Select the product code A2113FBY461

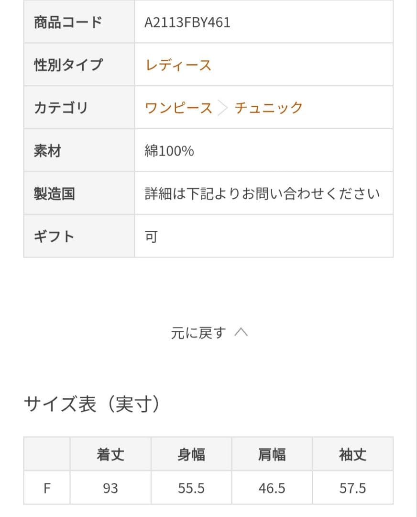click(x=187, y=22)
